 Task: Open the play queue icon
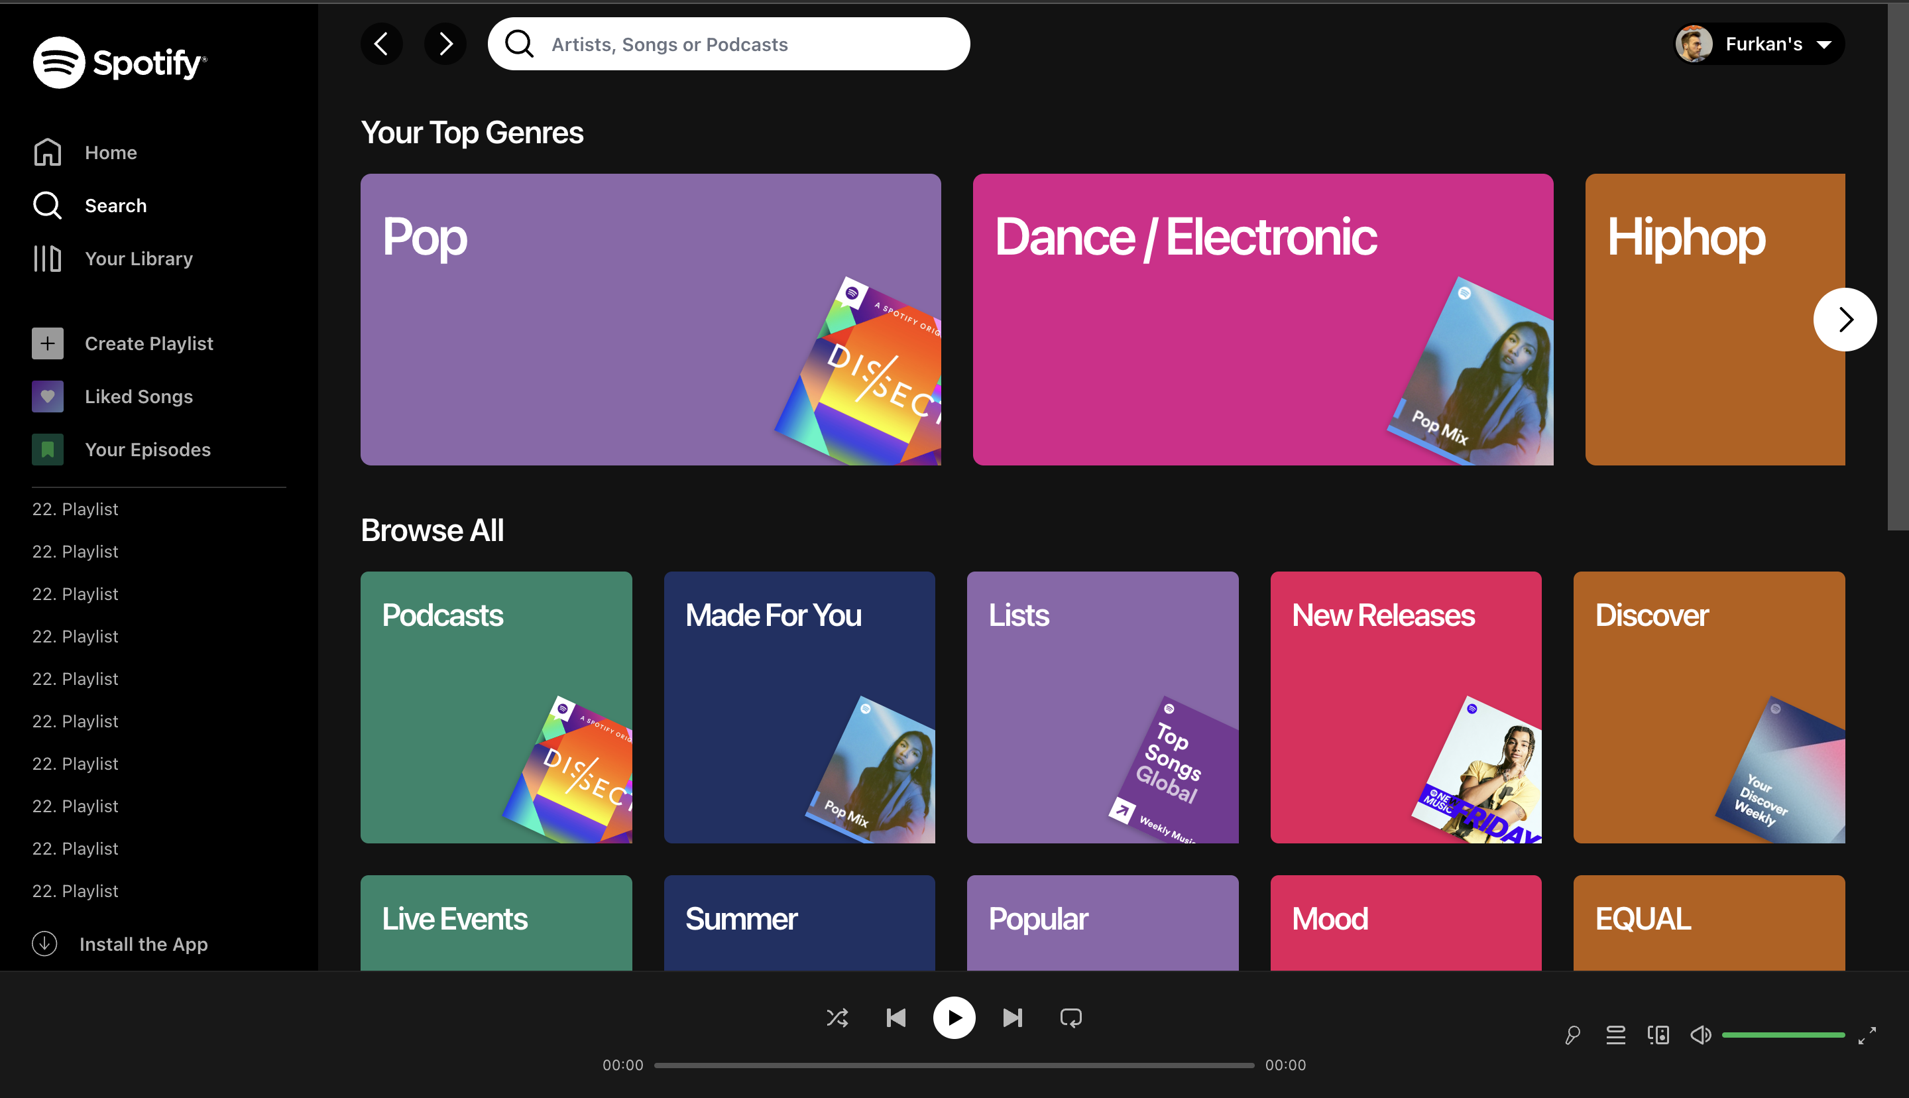[x=1615, y=1034]
